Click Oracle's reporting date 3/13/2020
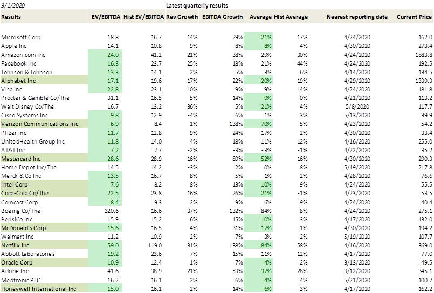The width and height of the screenshot is (434, 293). pos(357,262)
